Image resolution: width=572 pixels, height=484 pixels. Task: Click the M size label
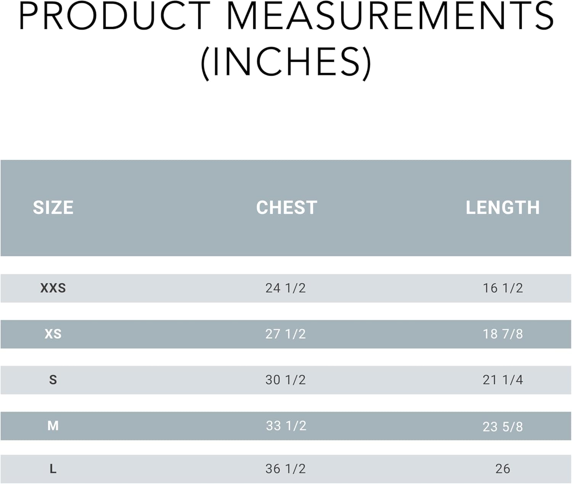click(x=53, y=426)
